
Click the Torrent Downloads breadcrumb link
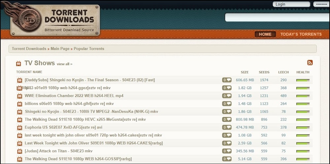coord(29,49)
